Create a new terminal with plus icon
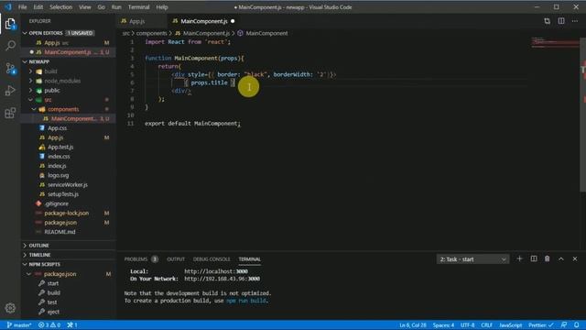 pos(519,258)
